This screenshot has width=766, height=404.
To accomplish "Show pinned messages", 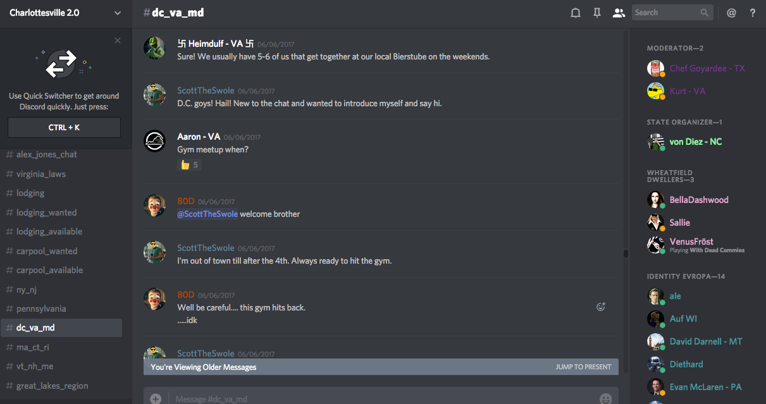I will 597,13.
